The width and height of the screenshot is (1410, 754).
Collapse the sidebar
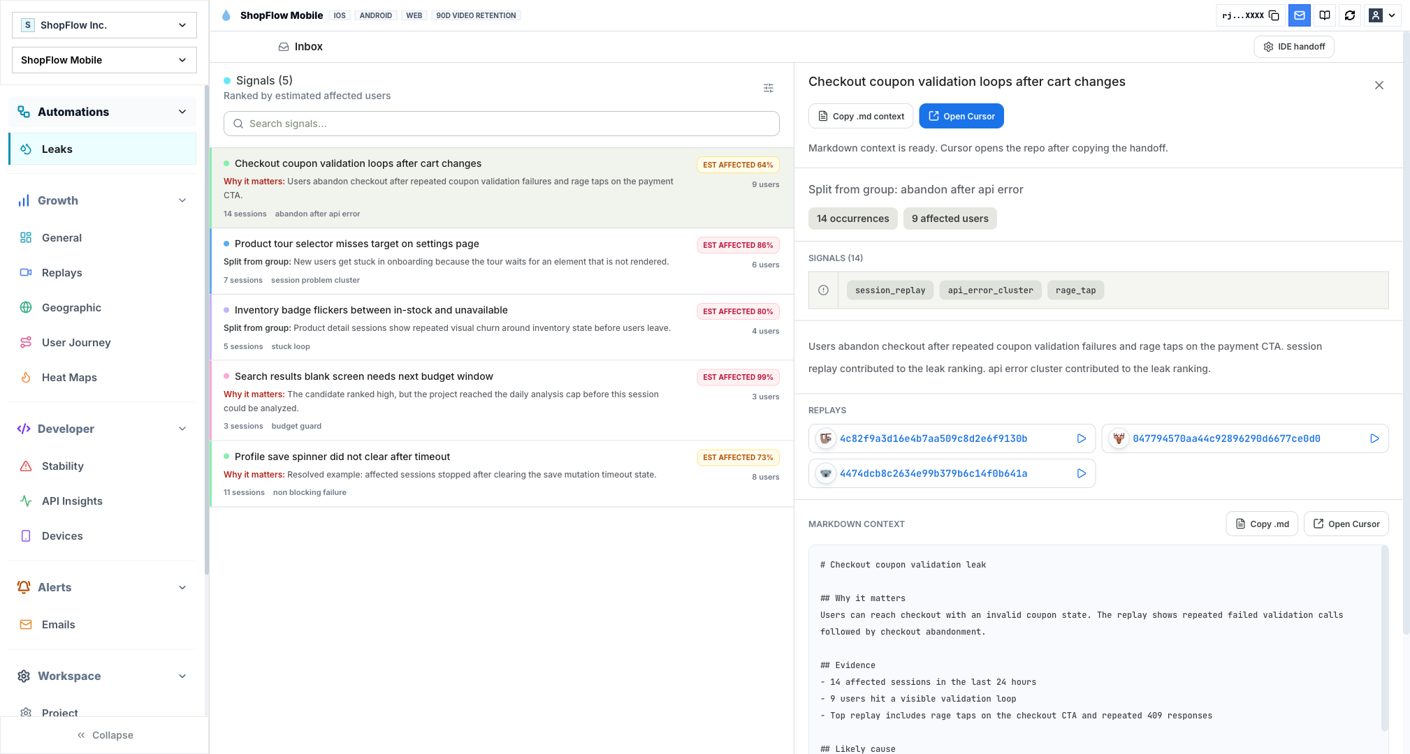[x=105, y=735]
